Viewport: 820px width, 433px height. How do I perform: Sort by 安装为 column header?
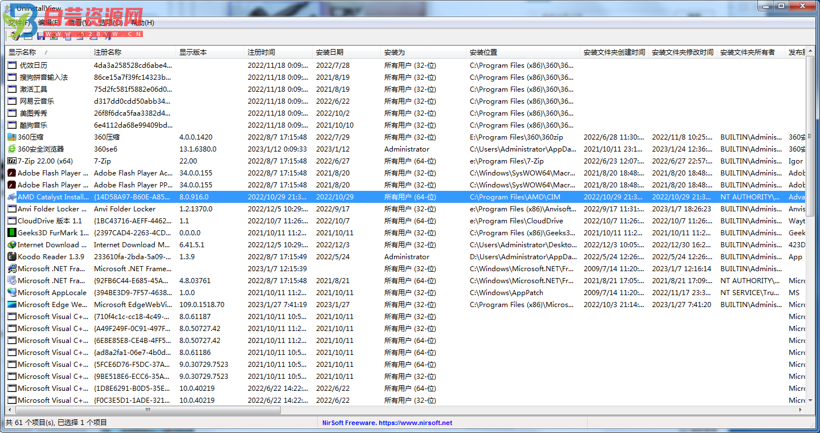click(x=424, y=52)
